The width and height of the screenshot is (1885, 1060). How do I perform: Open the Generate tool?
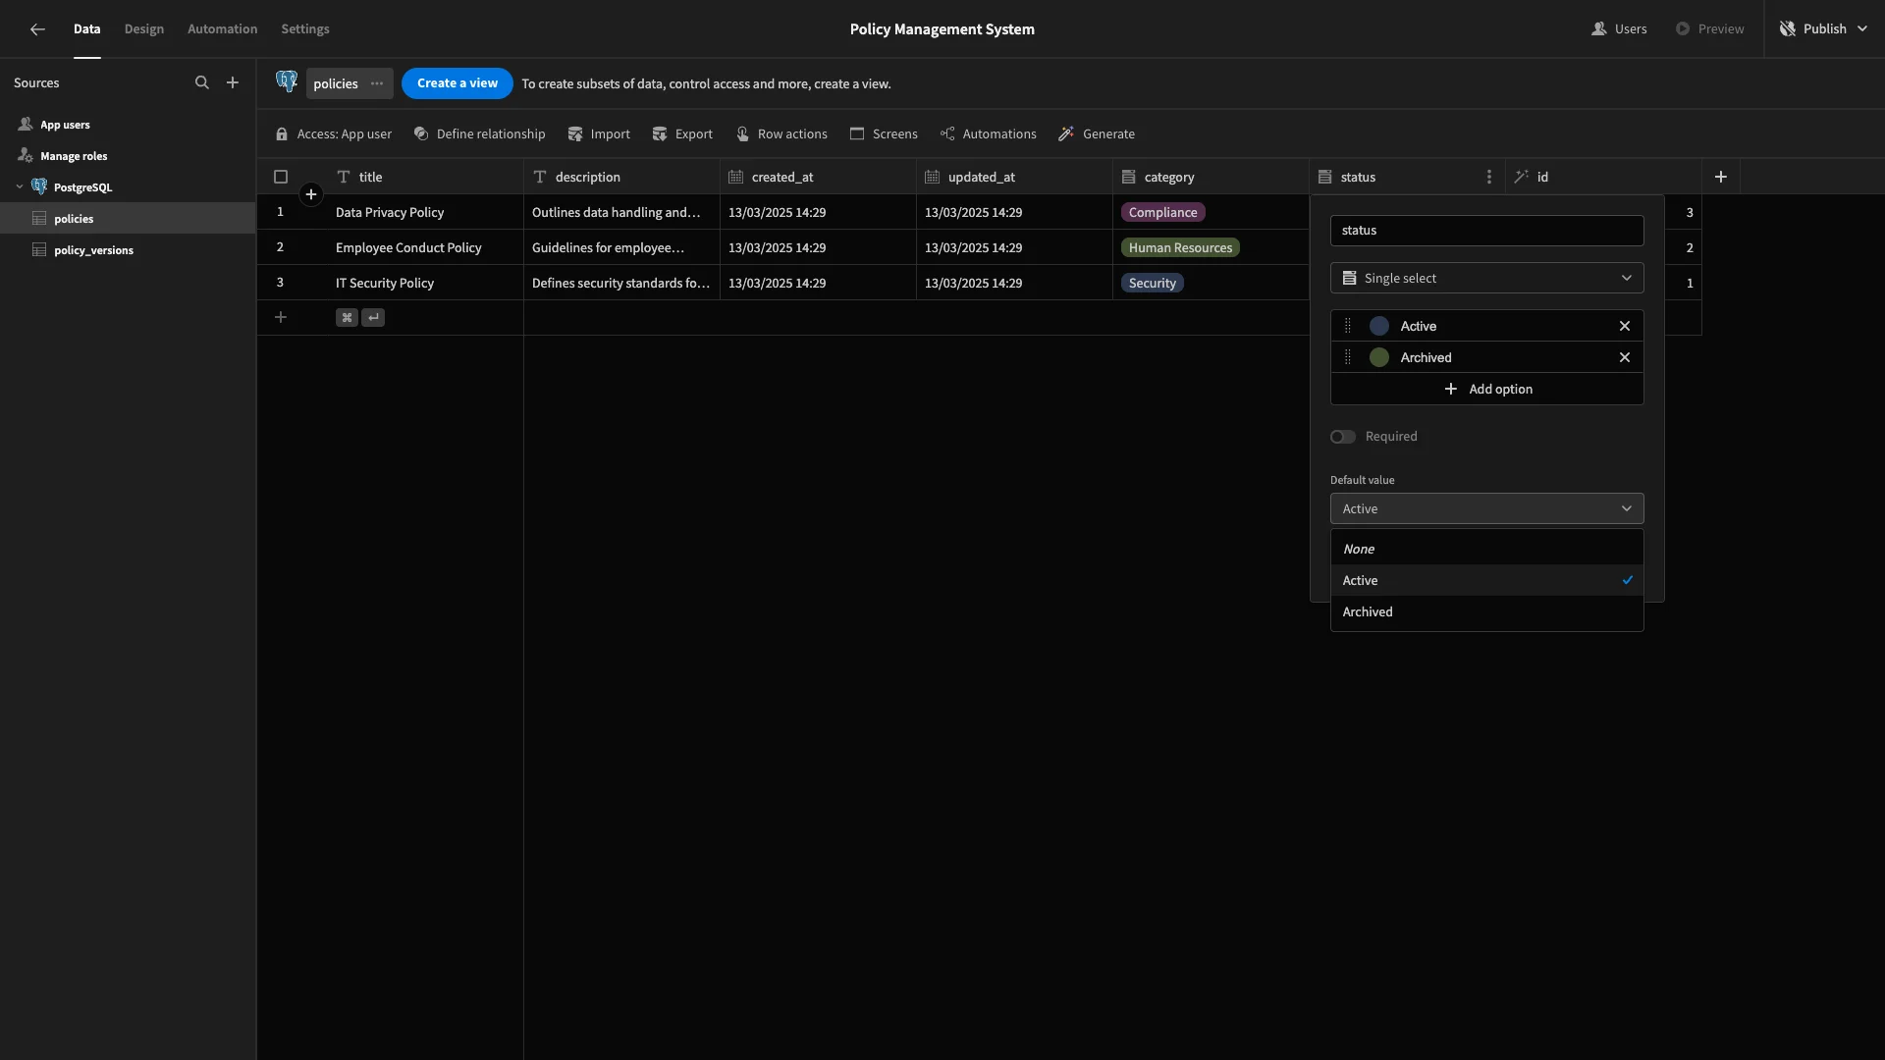[1097, 133]
